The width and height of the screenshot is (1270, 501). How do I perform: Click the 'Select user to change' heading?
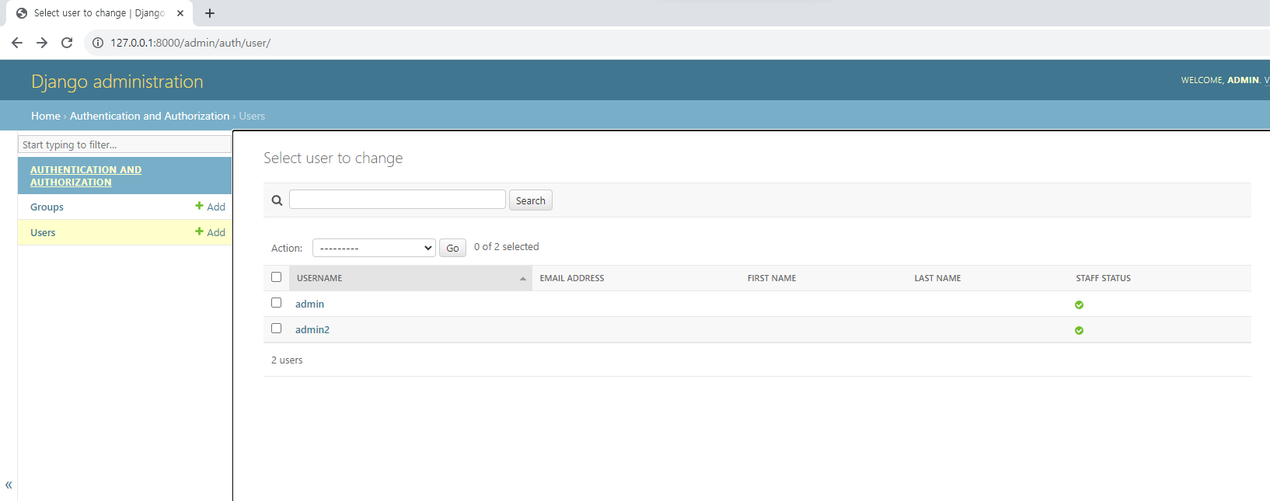(333, 158)
